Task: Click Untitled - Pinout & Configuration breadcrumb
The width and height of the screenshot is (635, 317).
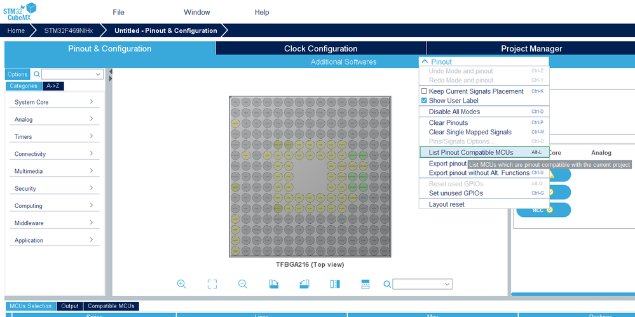Action: click(x=166, y=30)
